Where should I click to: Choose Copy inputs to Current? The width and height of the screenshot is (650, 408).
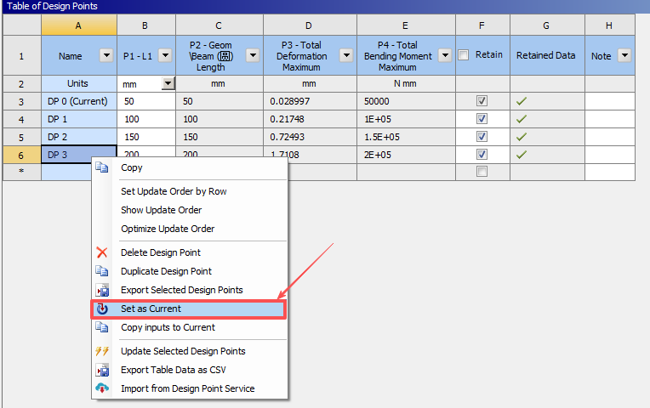[190, 327]
